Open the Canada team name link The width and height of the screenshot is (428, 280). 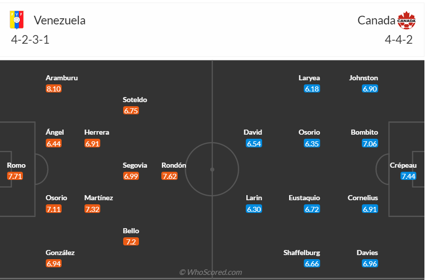(376, 20)
